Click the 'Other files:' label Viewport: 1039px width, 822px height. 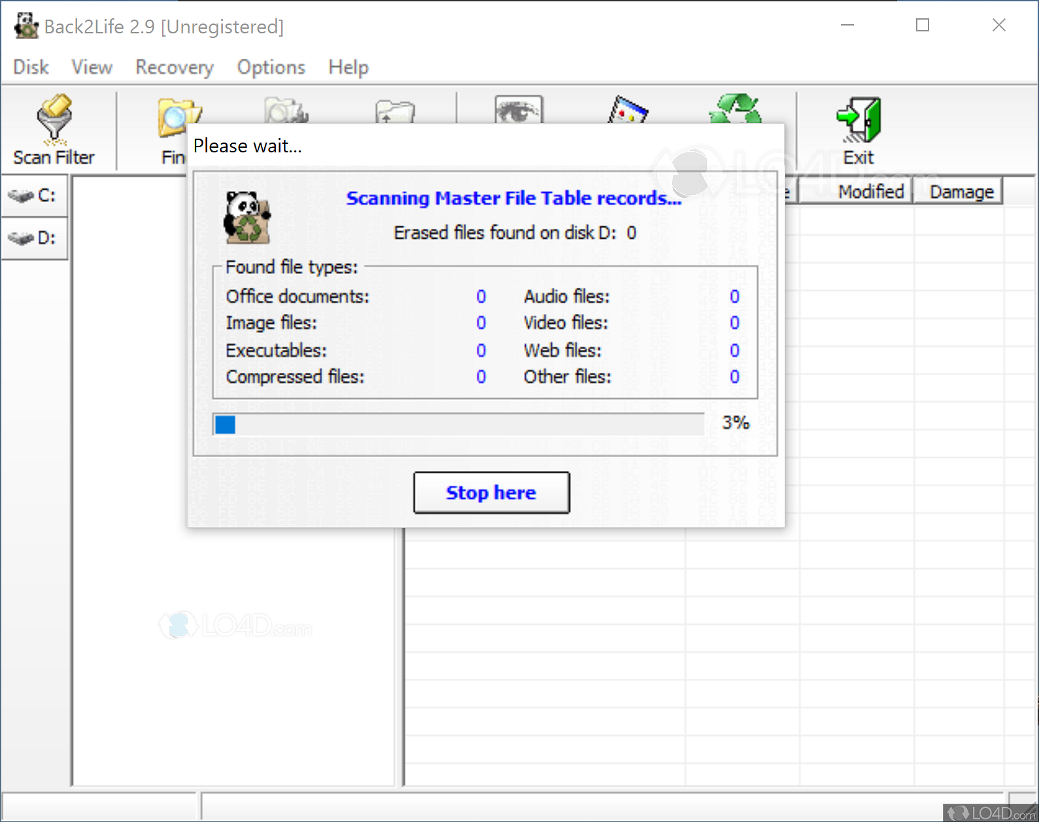567,377
